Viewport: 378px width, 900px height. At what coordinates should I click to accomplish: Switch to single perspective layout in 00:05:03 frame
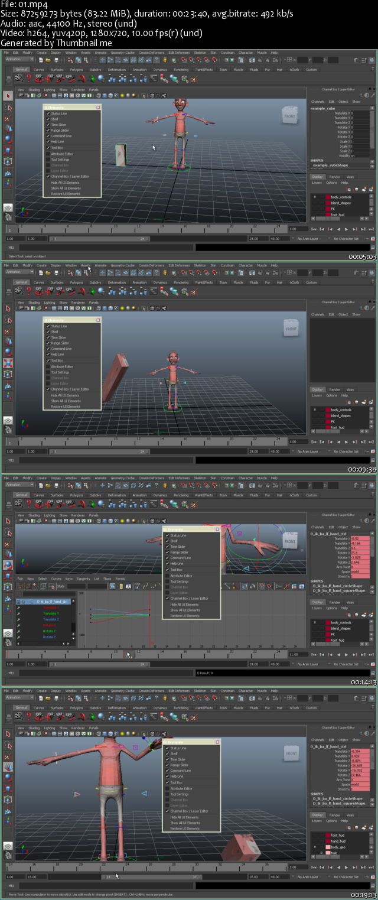8,208
